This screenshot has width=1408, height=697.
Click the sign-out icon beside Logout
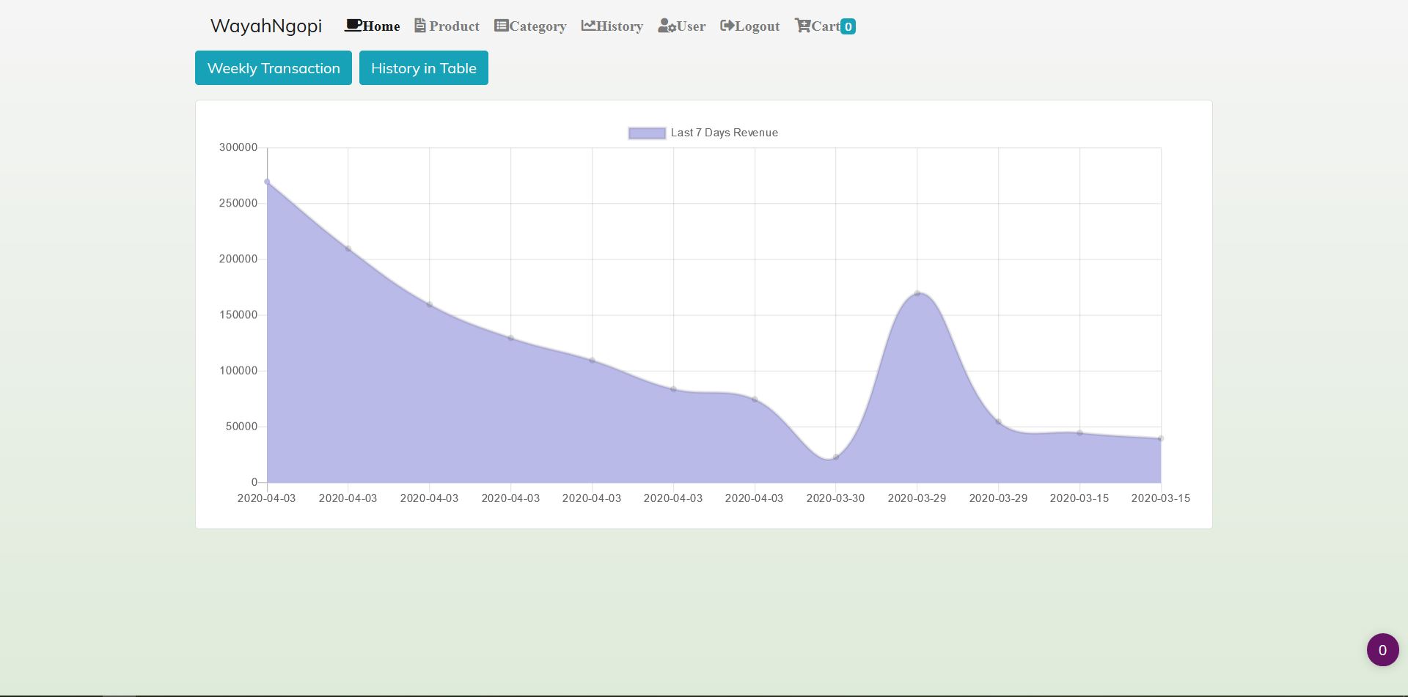point(727,26)
